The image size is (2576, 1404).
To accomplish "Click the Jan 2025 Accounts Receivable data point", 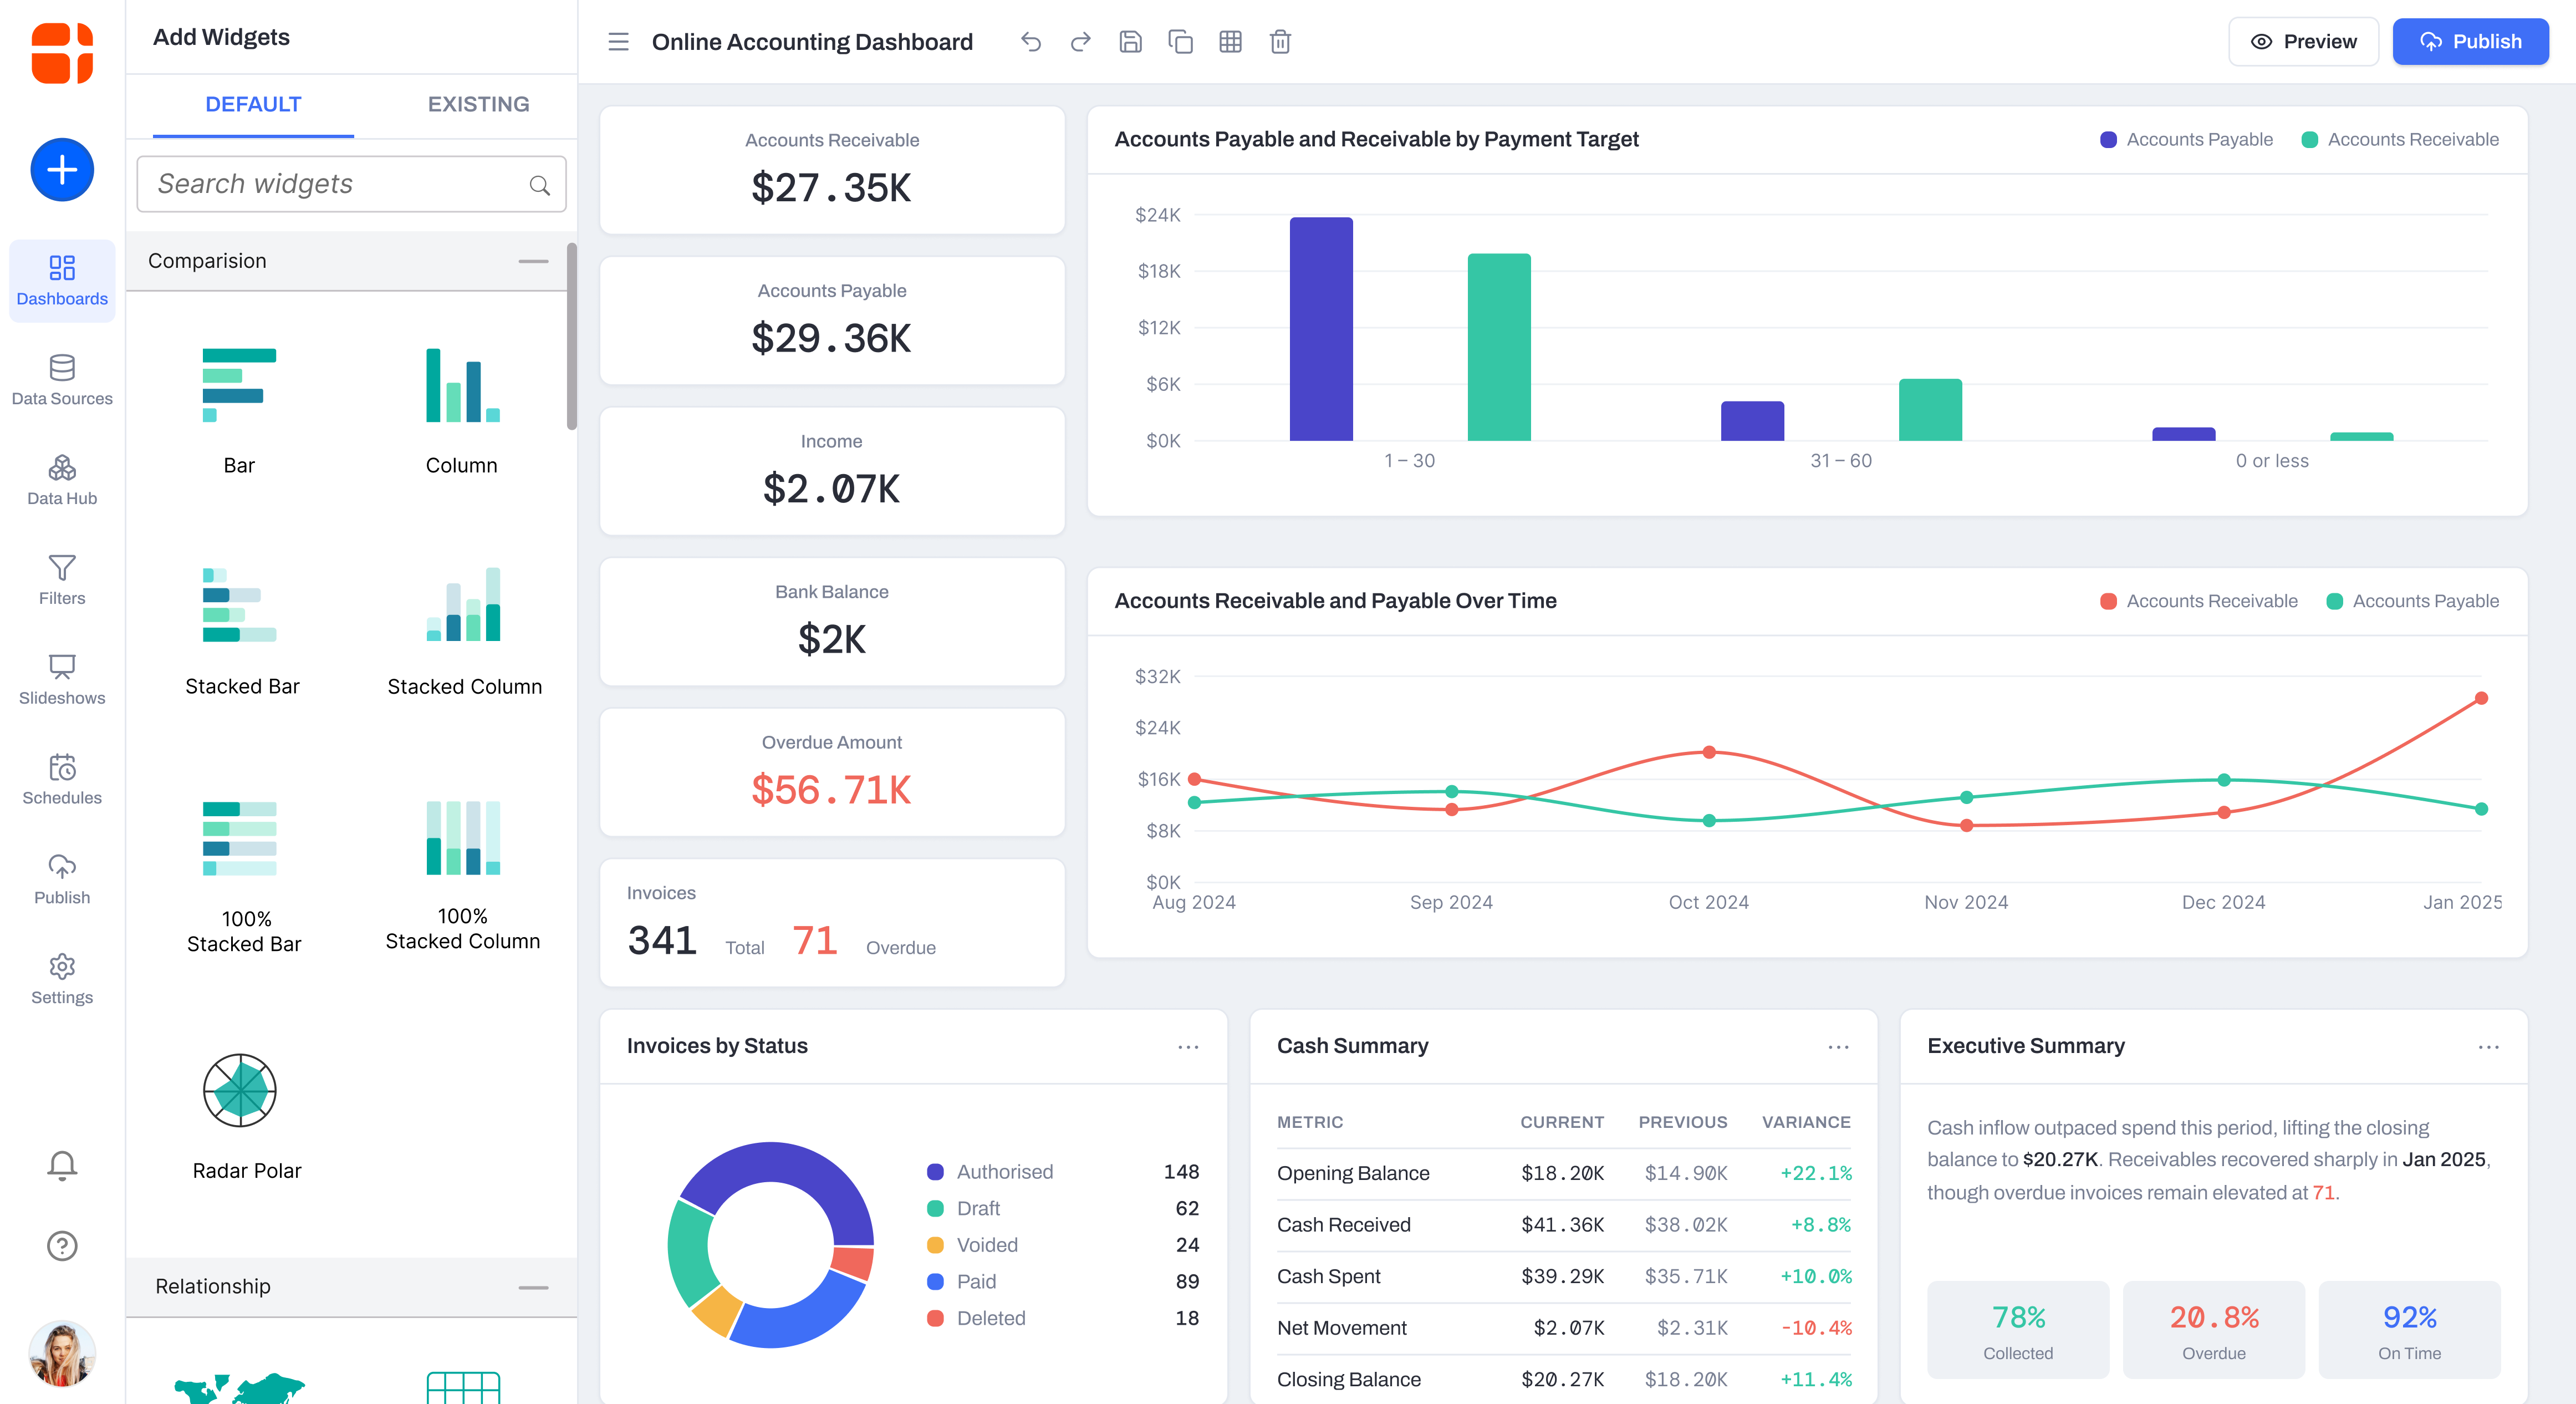I will pos(2481,698).
